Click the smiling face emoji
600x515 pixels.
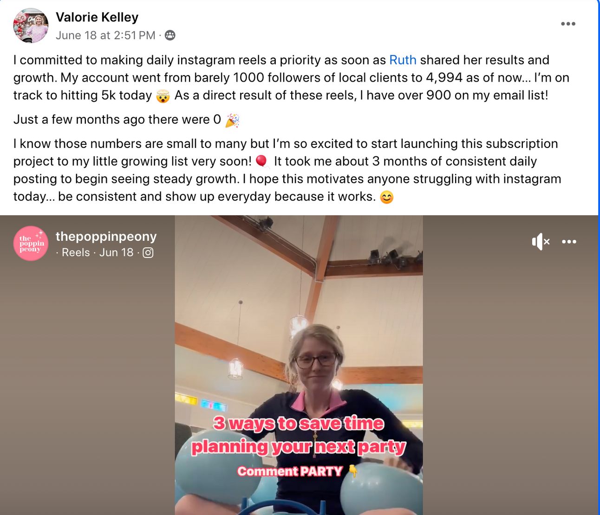point(386,197)
